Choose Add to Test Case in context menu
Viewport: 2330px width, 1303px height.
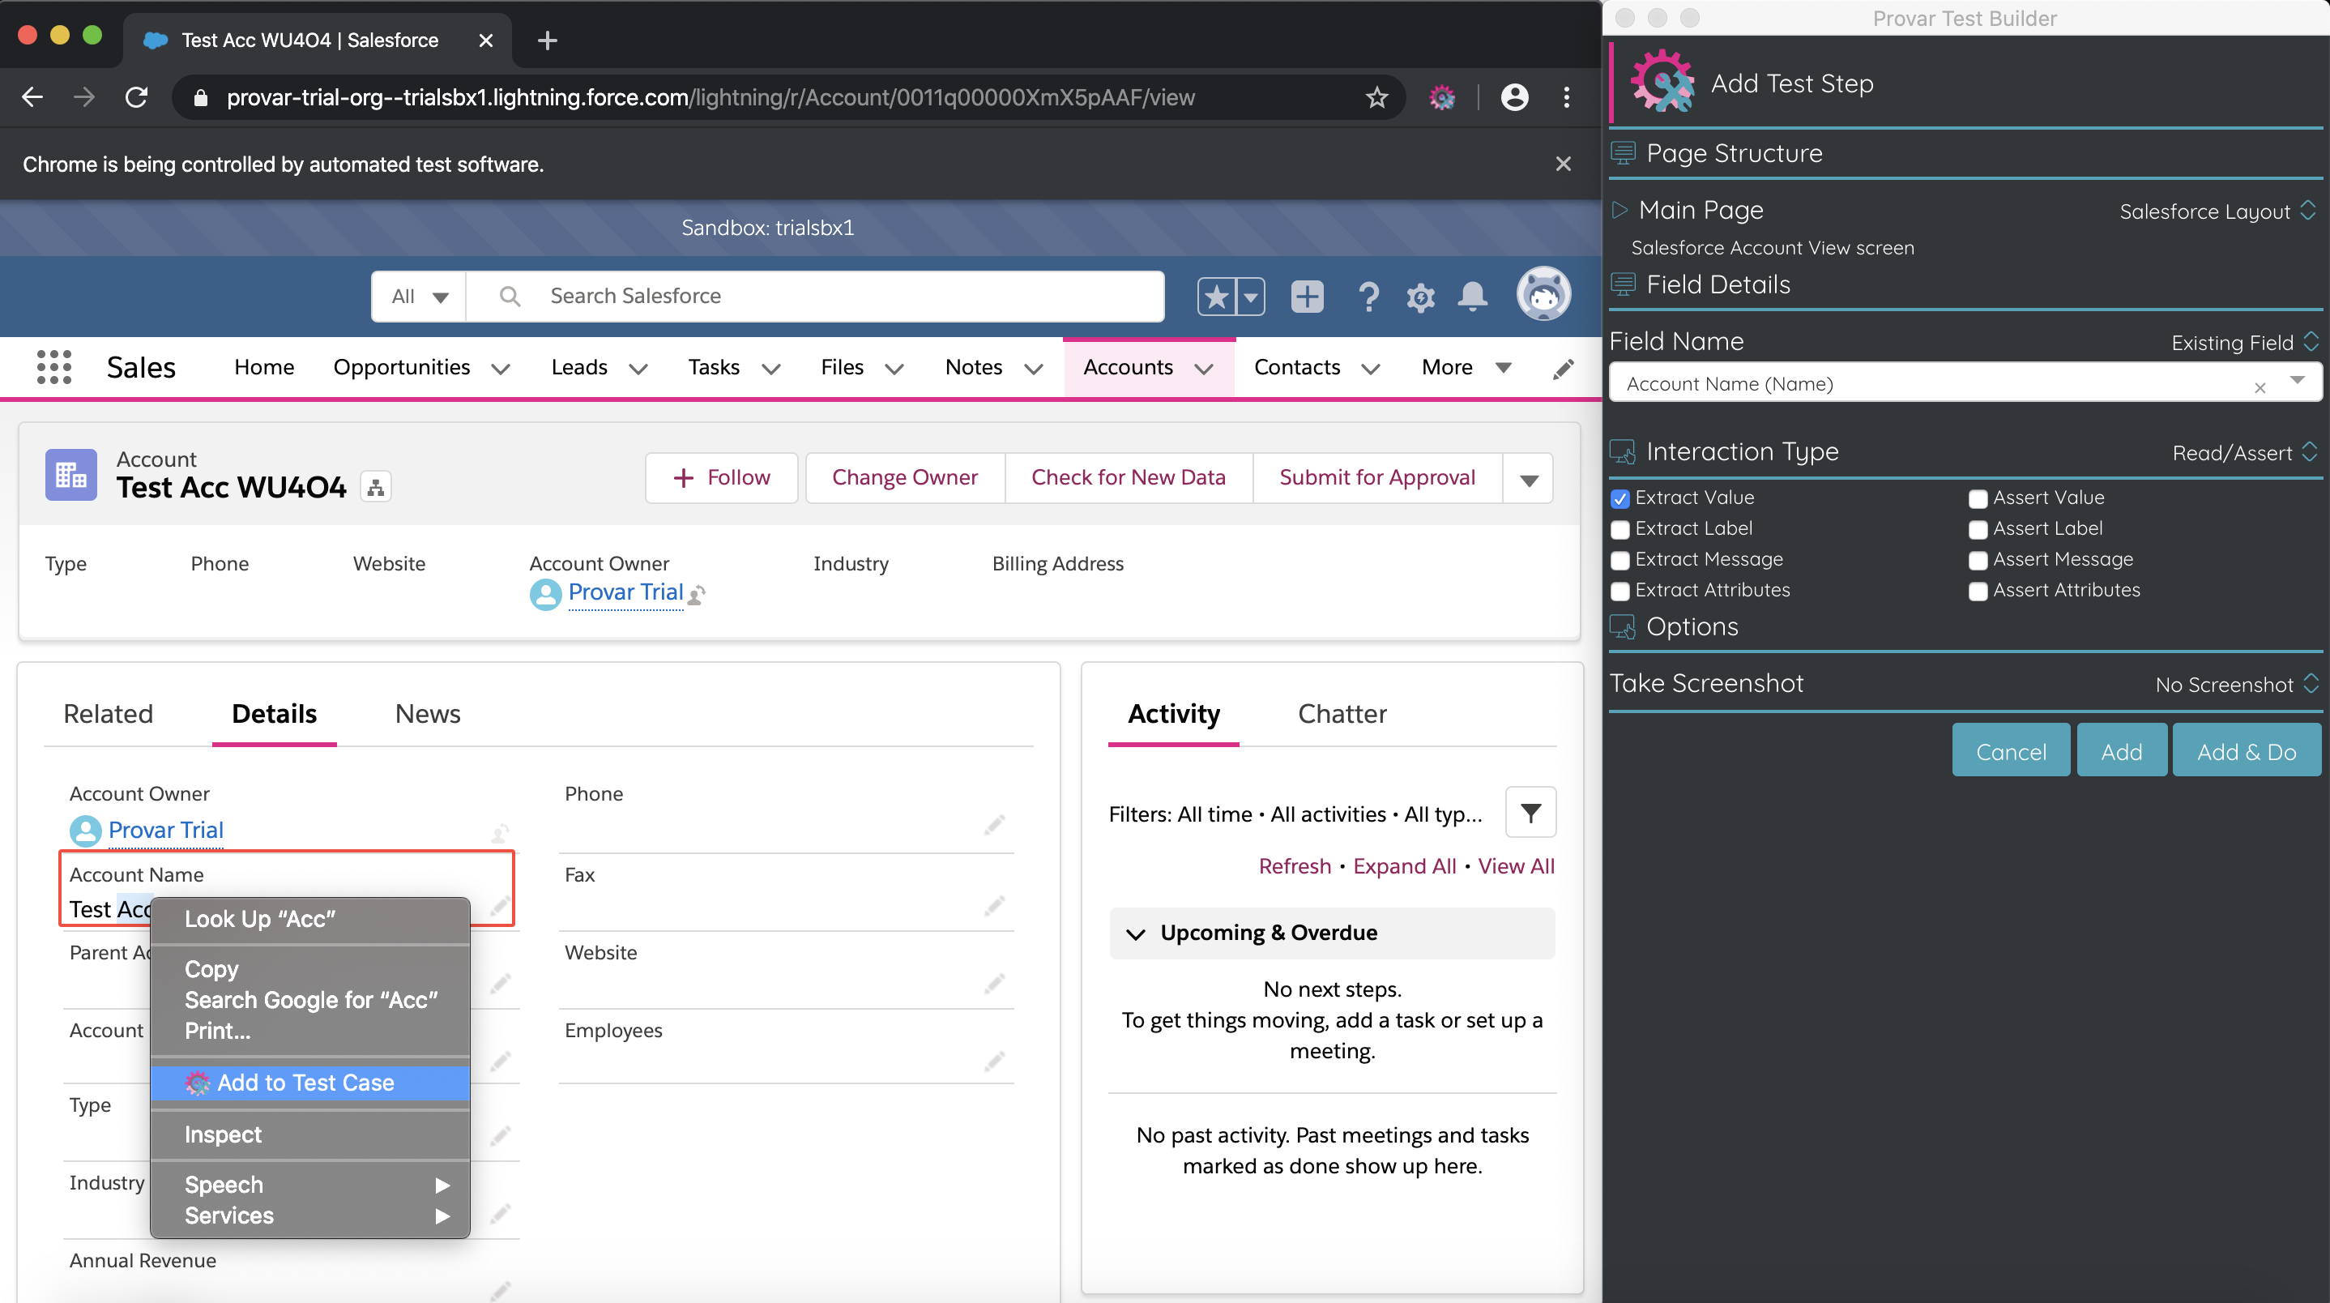point(310,1083)
